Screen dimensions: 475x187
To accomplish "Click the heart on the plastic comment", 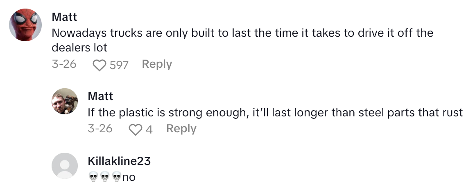I will [135, 129].
